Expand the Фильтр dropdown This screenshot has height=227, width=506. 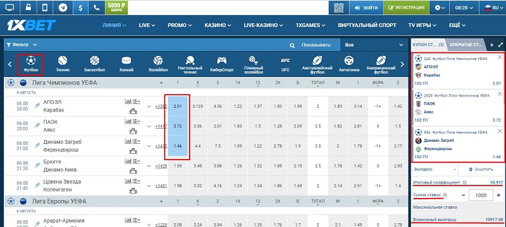pos(22,45)
